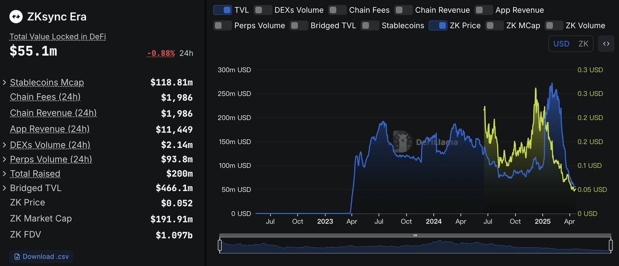The height and width of the screenshot is (266, 619).
Task: Select USD as chart denomination
Action: tap(561, 44)
